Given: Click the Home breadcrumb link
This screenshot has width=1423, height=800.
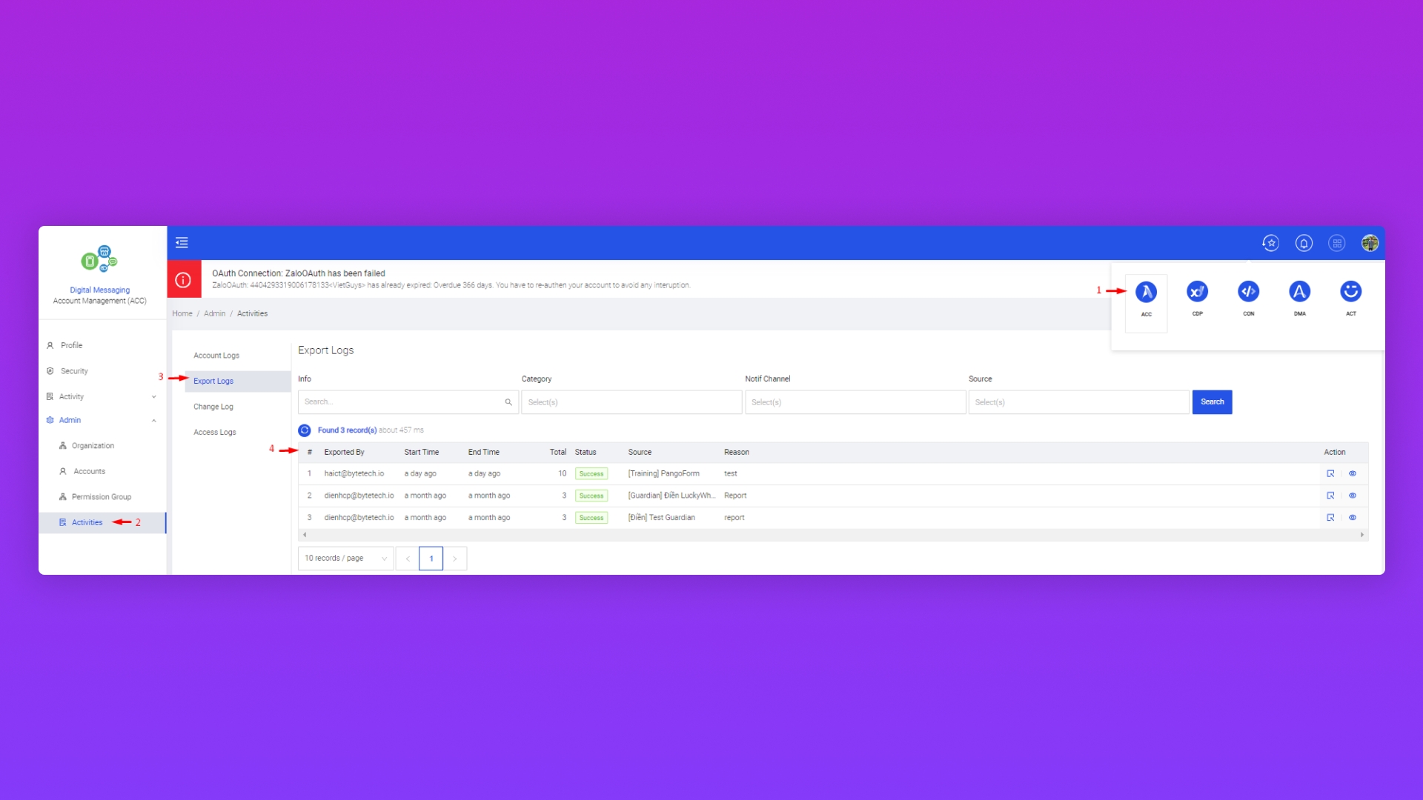Looking at the screenshot, I should coord(182,313).
